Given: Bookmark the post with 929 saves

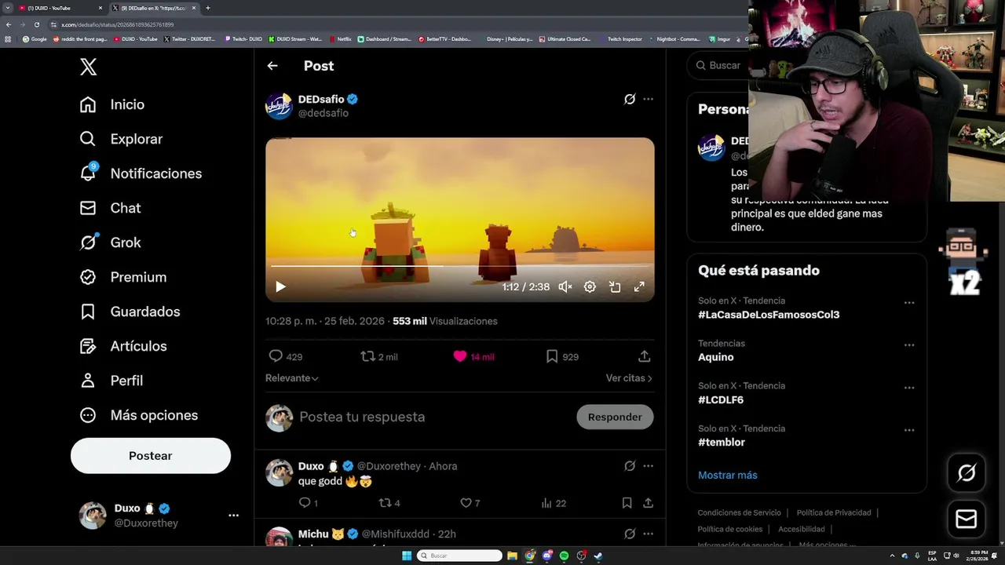Looking at the screenshot, I should point(552,356).
